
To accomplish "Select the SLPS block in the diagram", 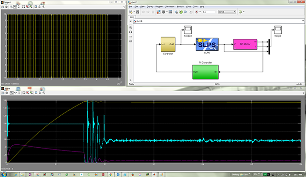I will [x=207, y=44].
